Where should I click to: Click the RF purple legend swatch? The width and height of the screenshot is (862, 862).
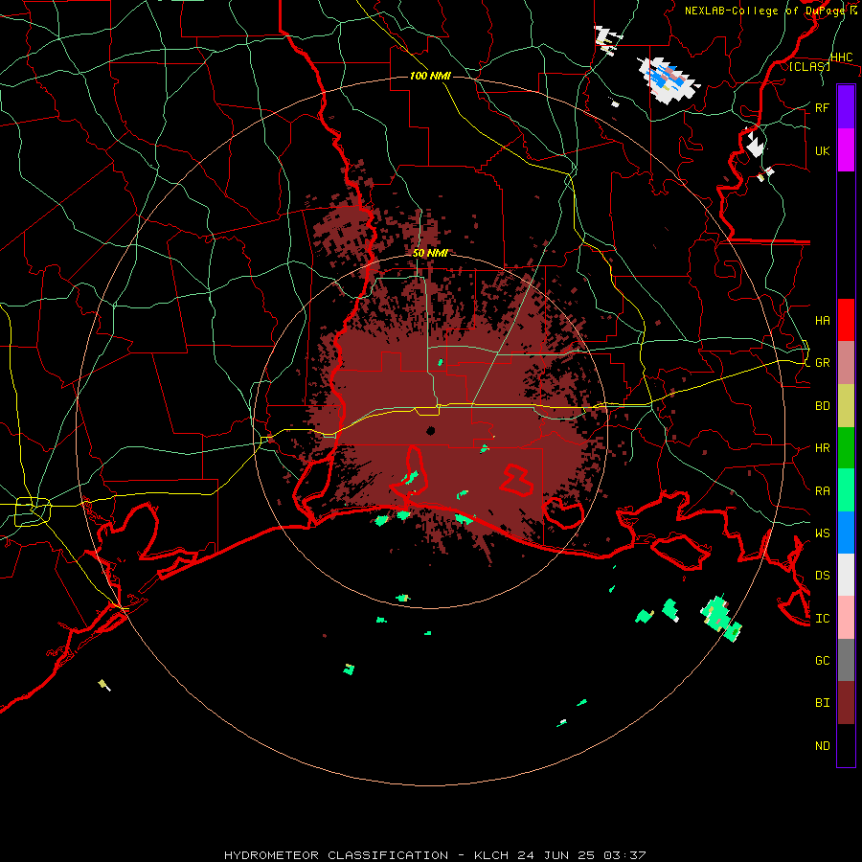pos(846,106)
